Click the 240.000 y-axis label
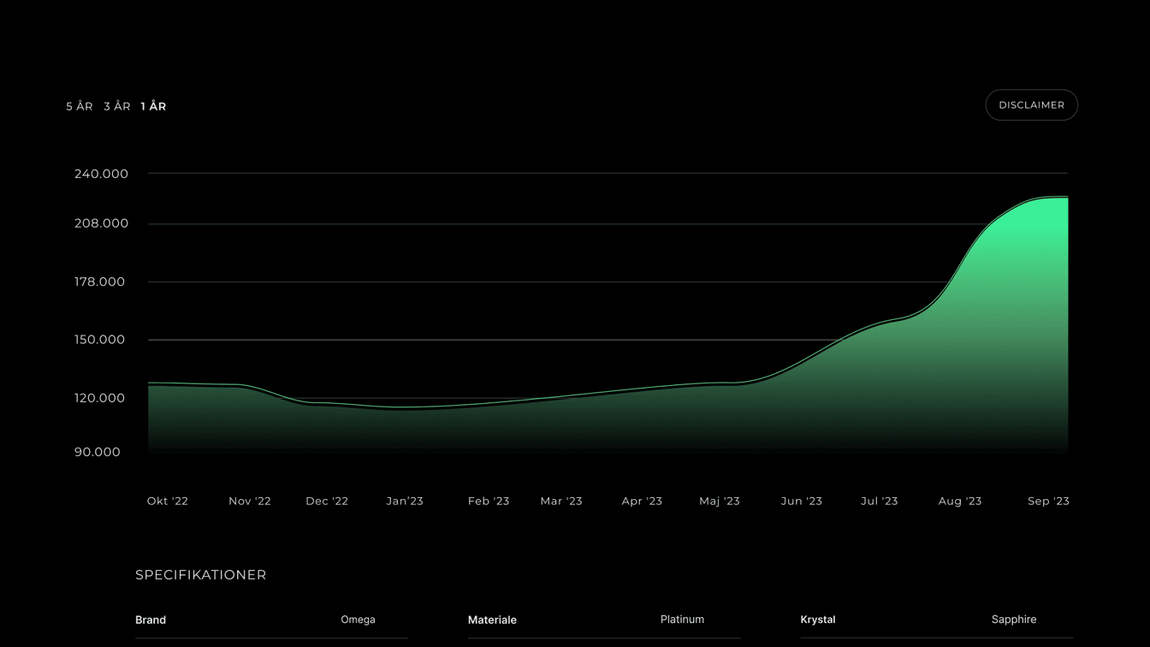 tap(101, 174)
